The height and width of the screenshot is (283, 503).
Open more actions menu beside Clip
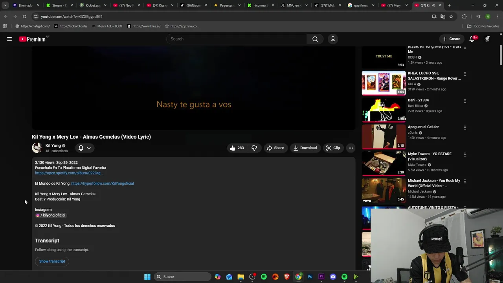pos(351,148)
